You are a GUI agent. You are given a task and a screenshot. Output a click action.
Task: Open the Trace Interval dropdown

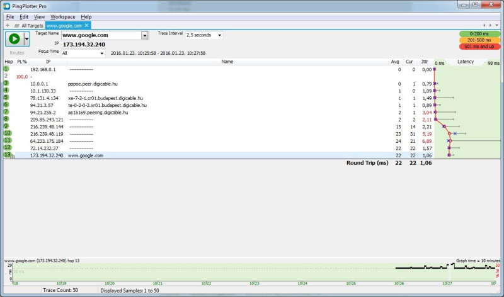(x=204, y=35)
